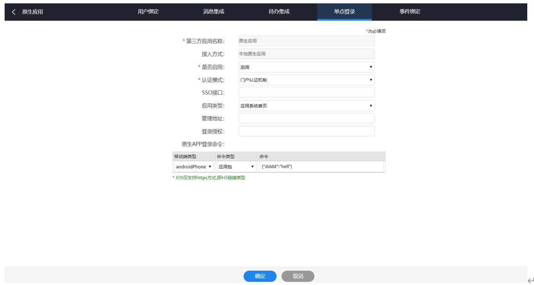Click the back arrow icon beside 原生应用
The height and width of the screenshot is (285, 534).
(x=13, y=12)
